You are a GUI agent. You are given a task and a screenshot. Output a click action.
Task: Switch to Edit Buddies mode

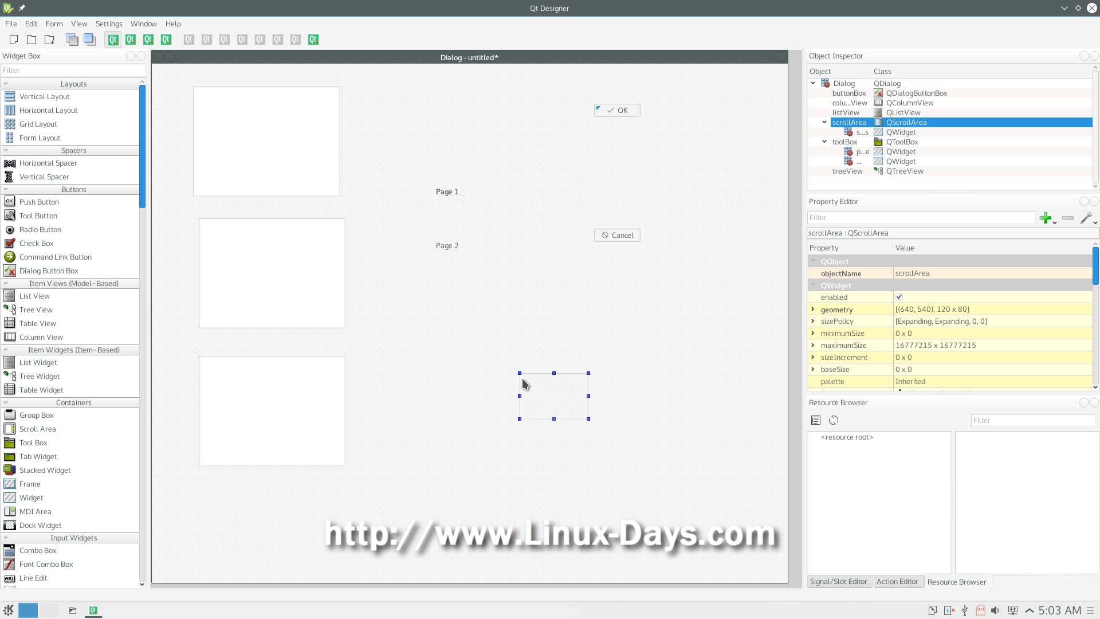point(148,40)
